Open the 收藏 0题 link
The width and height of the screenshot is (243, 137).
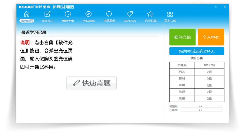[x=209, y=98]
